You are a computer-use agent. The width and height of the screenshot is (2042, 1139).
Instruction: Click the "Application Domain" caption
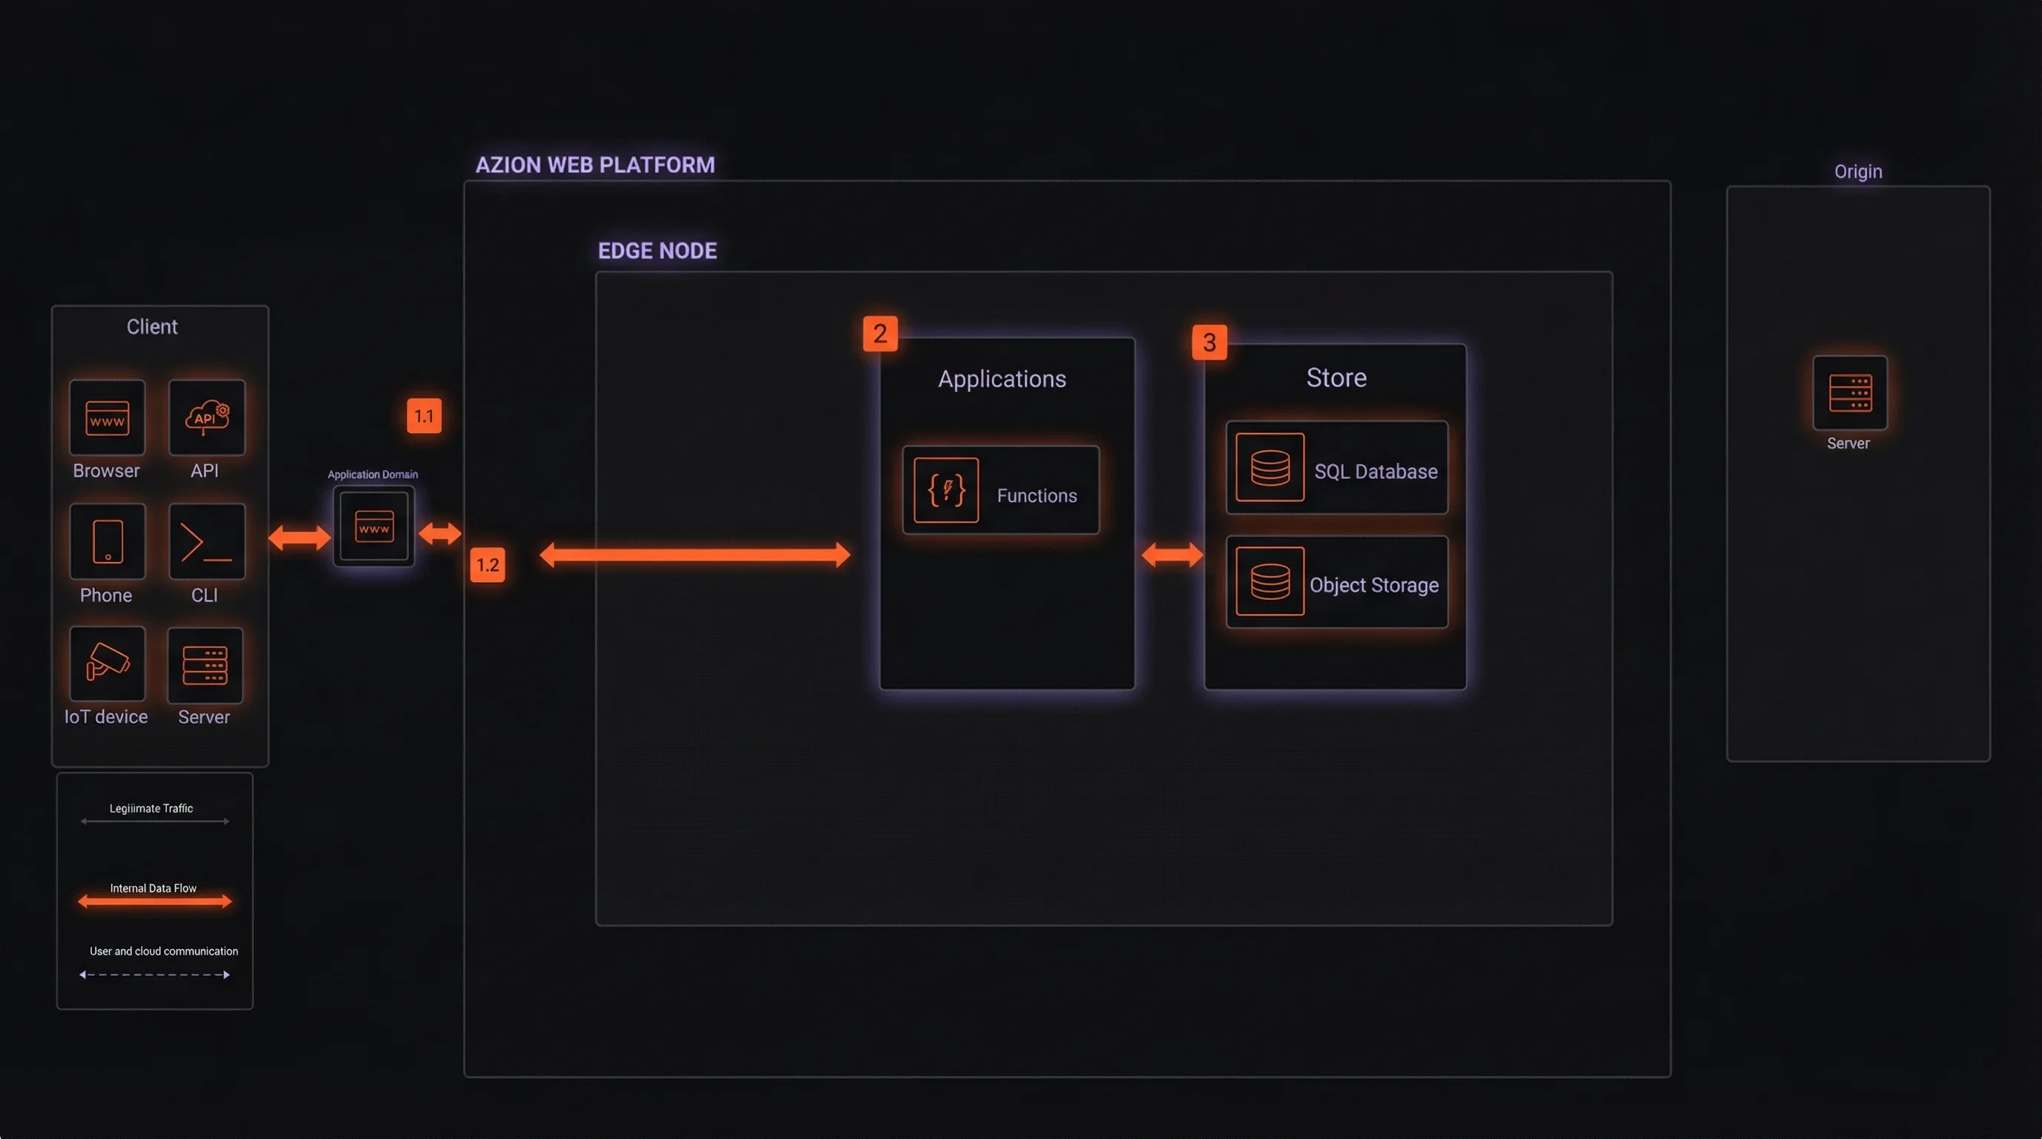pyautogui.click(x=372, y=475)
